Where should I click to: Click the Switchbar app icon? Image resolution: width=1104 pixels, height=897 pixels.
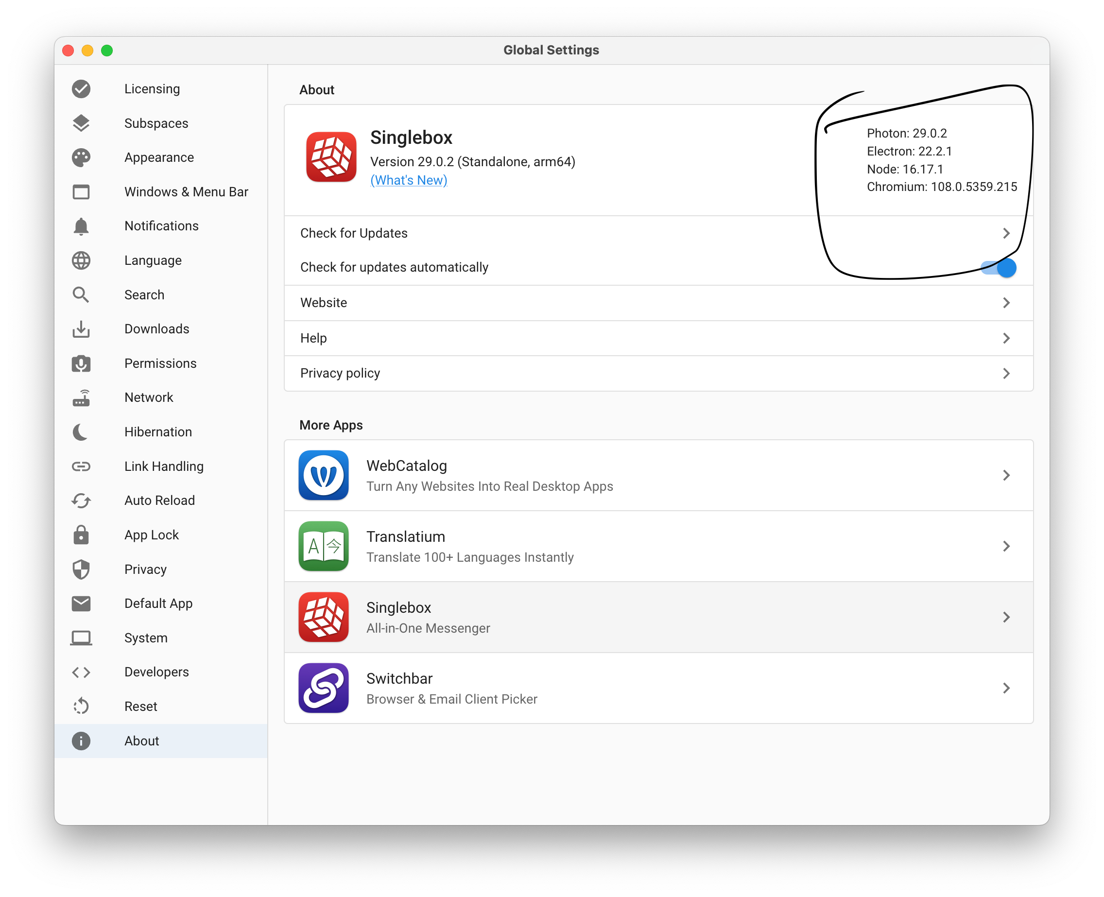click(324, 688)
